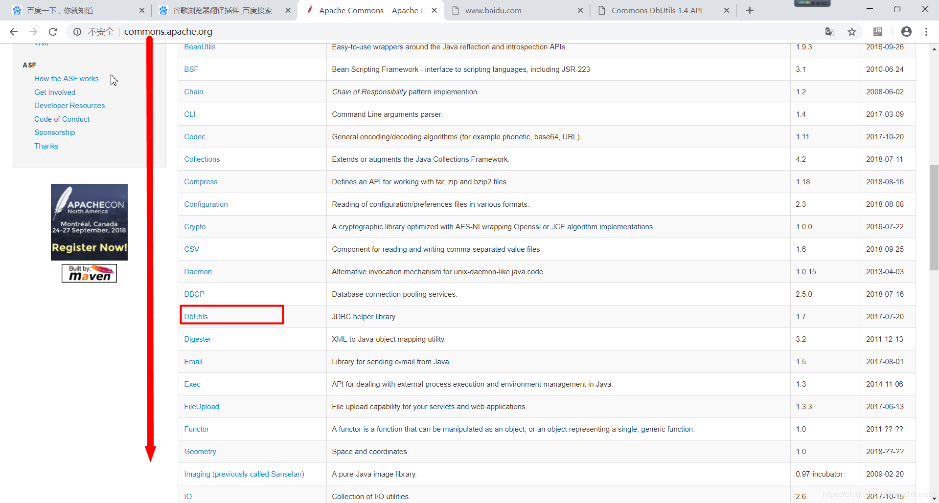Select the ASF sidebar heading
The image size is (939, 503).
coord(29,65)
